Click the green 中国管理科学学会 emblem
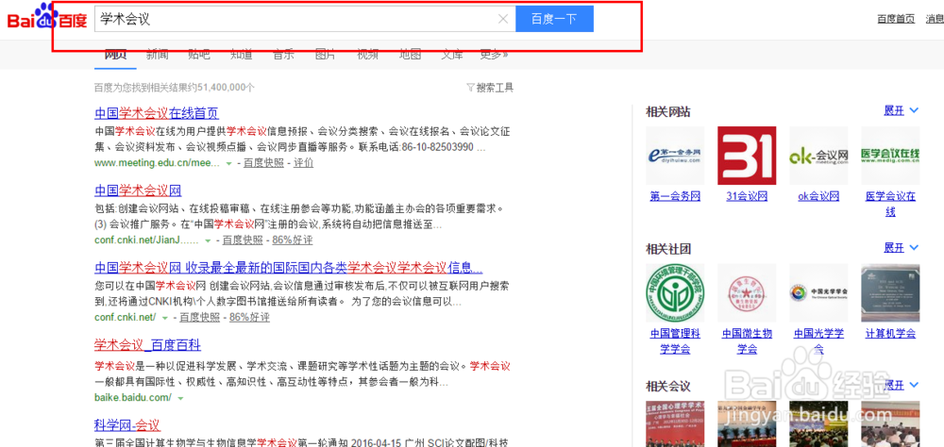The height and width of the screenshot is (447, 944). tap(675, 292)
